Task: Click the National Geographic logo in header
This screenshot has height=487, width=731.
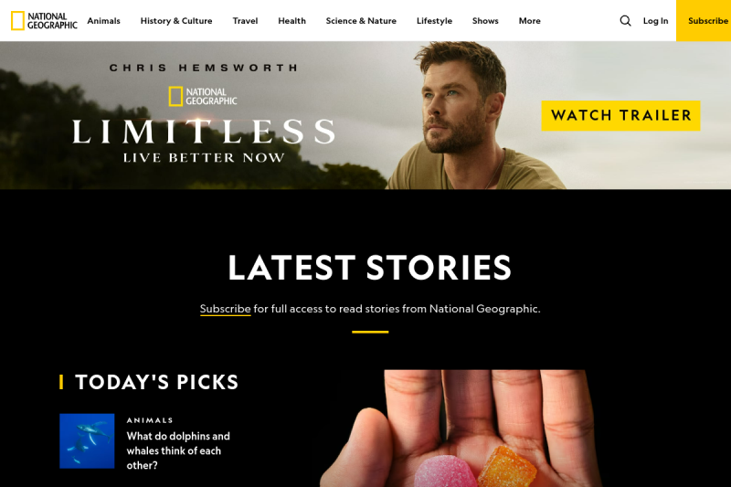Action: [x=44, y=20]
